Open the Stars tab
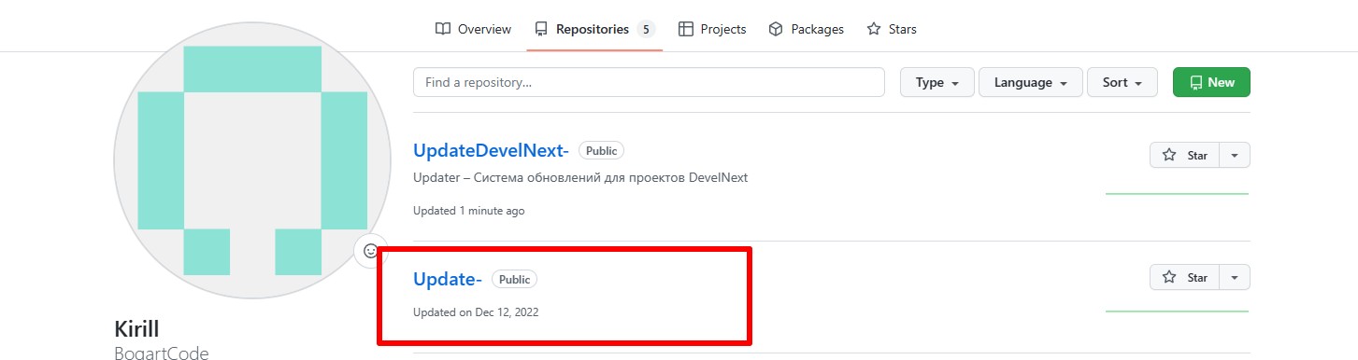 click(x=892, y=29)
